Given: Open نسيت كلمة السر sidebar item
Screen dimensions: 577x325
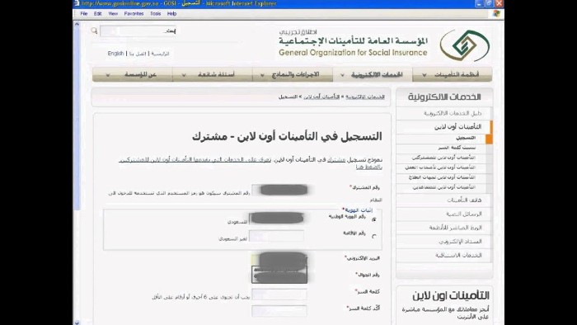Looking at the screenshot, I should point(457,148).
